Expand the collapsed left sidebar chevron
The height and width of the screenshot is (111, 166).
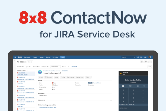pyautogui.click(x=14, y=61)
